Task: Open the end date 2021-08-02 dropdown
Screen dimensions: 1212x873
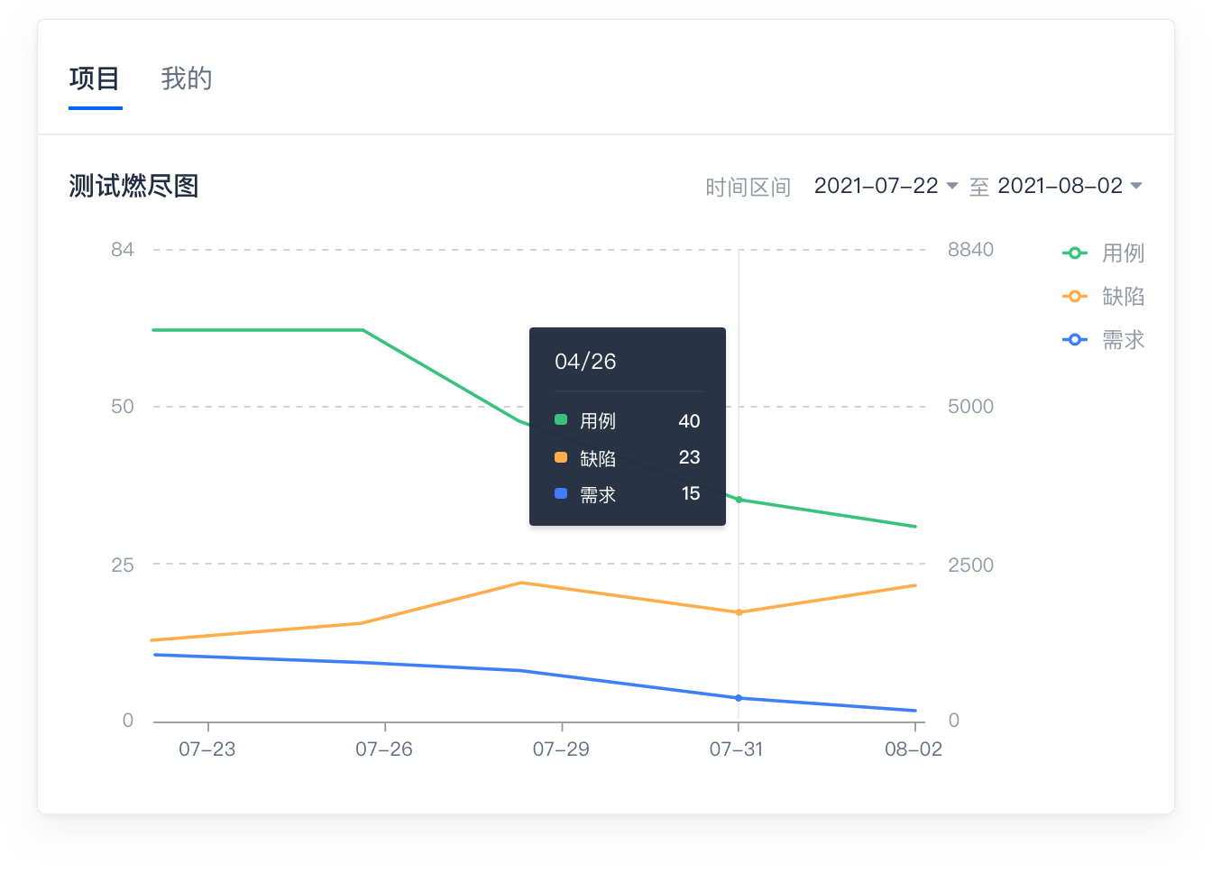Action: coord(1060,186)
